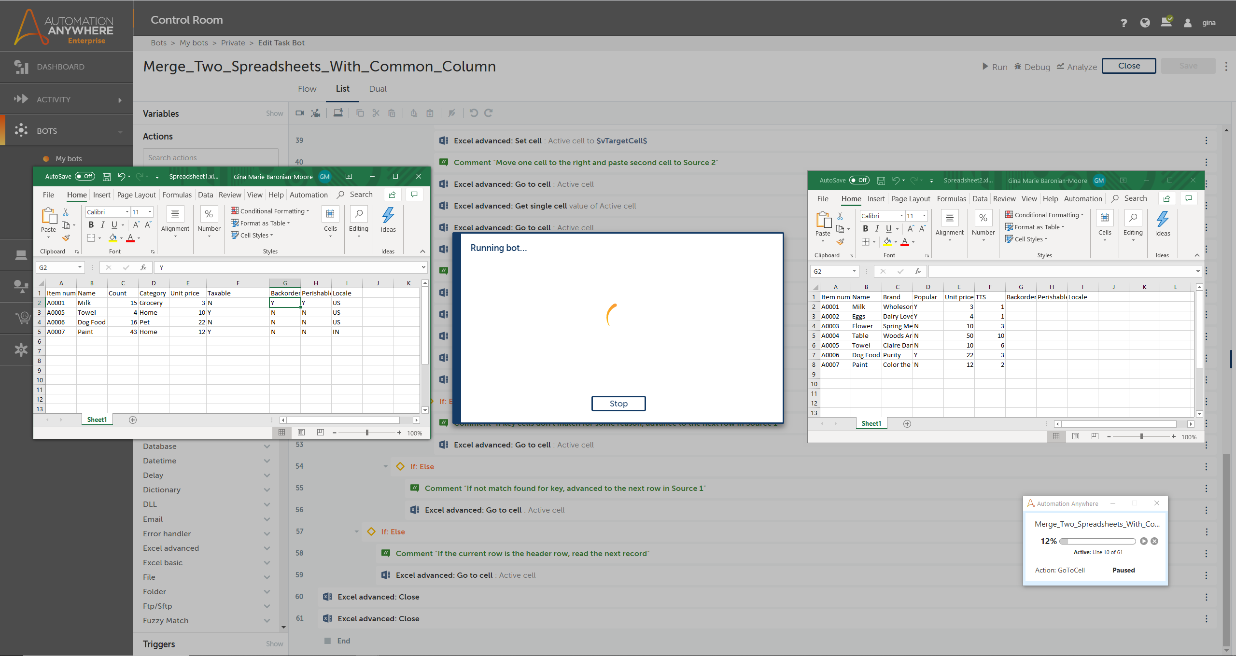1236x656 pixels.
Task: Click the help question mark icon in the Control Room header
Action: point(1124,23)
